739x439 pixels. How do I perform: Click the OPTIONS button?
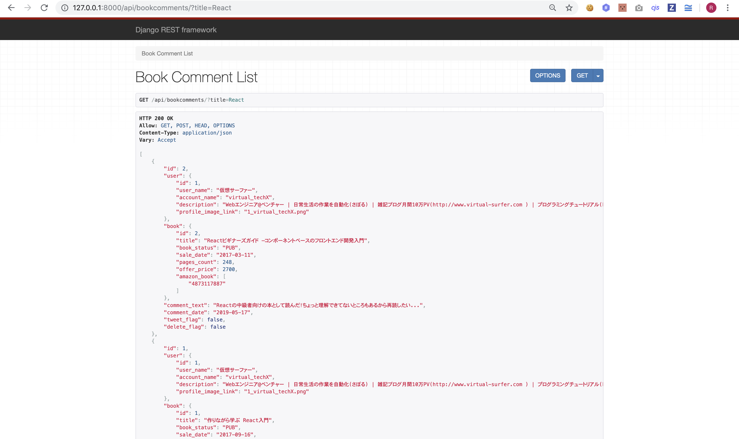pos(548,75)
